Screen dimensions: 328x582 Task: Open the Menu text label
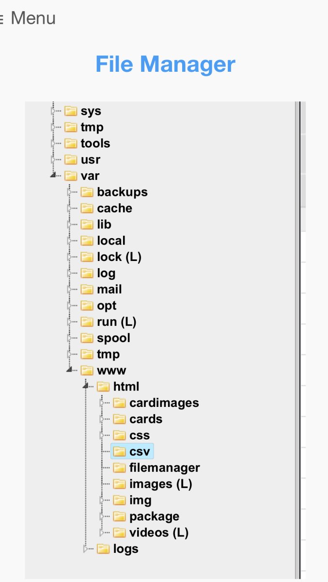coord(33,18)
